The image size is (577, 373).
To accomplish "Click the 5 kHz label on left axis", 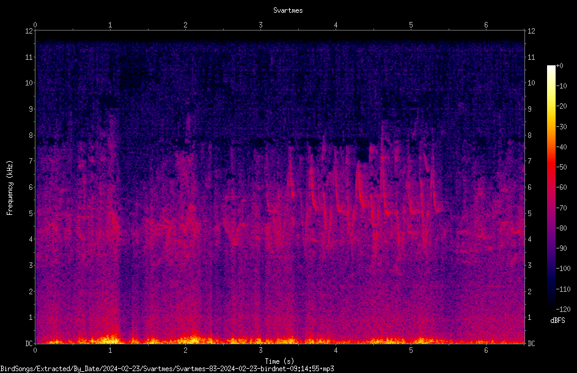I will [x=31, y=213].
